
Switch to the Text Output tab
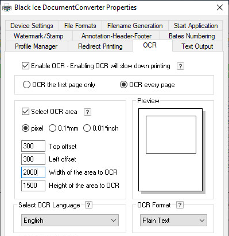click(197, 46)
